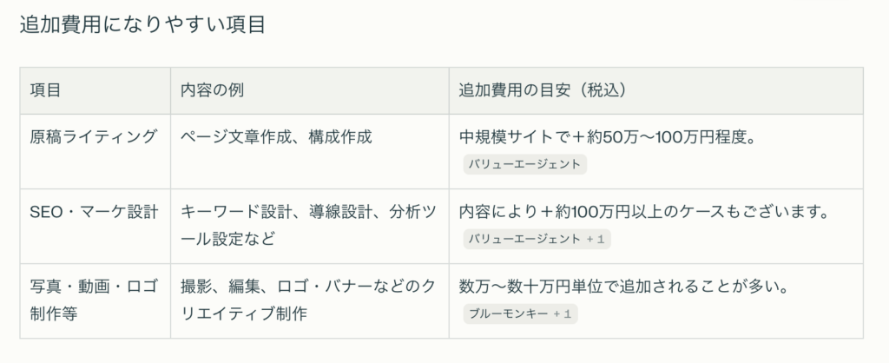Screen dimensions: 889x363
Task: Select the ページ文章作成、構成作成 cell text
Action: click(x=276, y=137)
